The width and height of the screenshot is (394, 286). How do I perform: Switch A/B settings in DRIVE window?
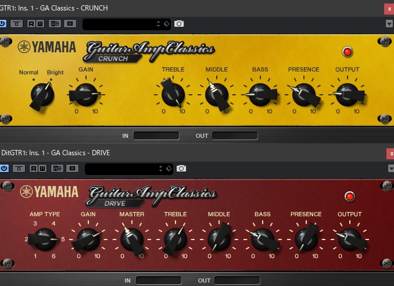[x=58, y=169]
